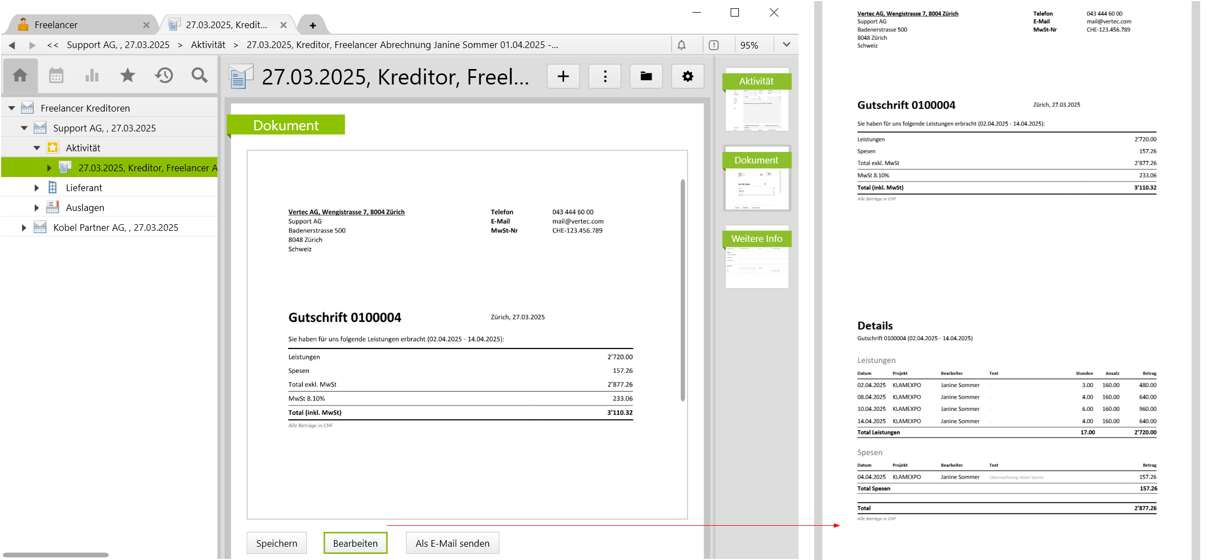Click the notification bell icon
The width and height of the screenshot is (1219, 560).
point(681,45)
